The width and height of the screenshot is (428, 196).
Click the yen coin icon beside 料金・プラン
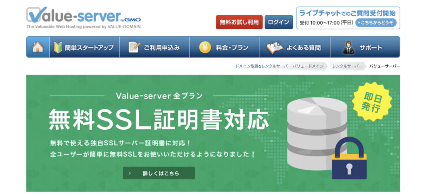[205, 47]
